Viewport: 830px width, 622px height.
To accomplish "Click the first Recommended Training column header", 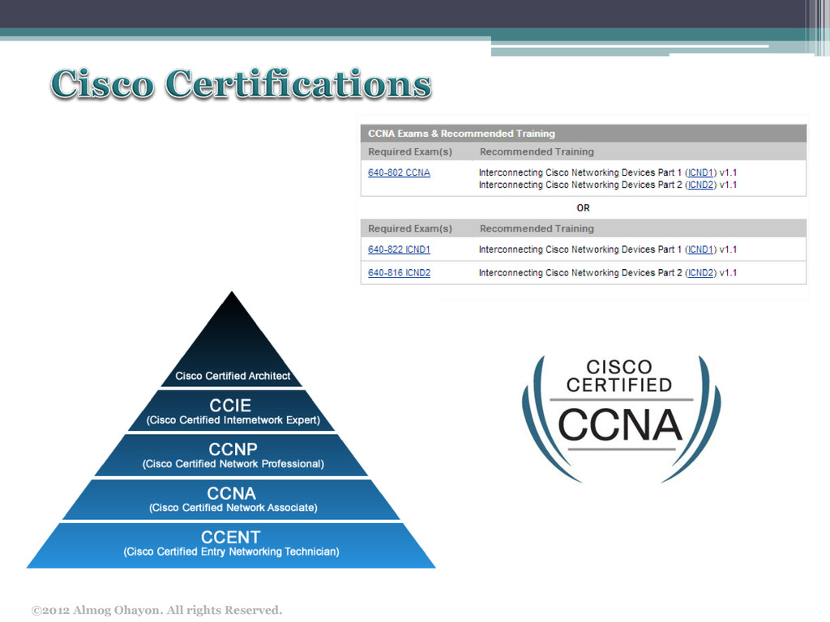I will pos(537,151).
